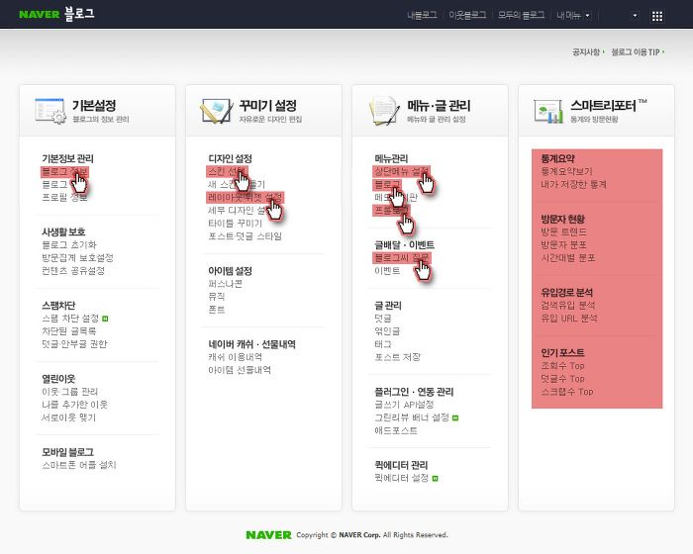Open 이웃 그룹 관리 link

[70, 392]
